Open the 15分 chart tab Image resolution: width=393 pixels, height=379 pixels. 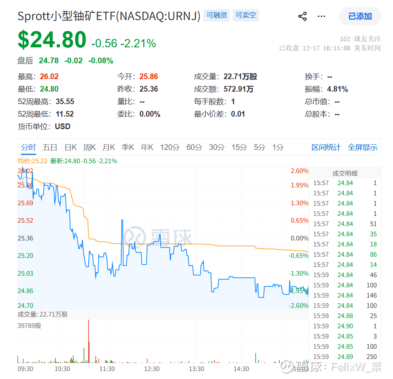pos(240,147)
